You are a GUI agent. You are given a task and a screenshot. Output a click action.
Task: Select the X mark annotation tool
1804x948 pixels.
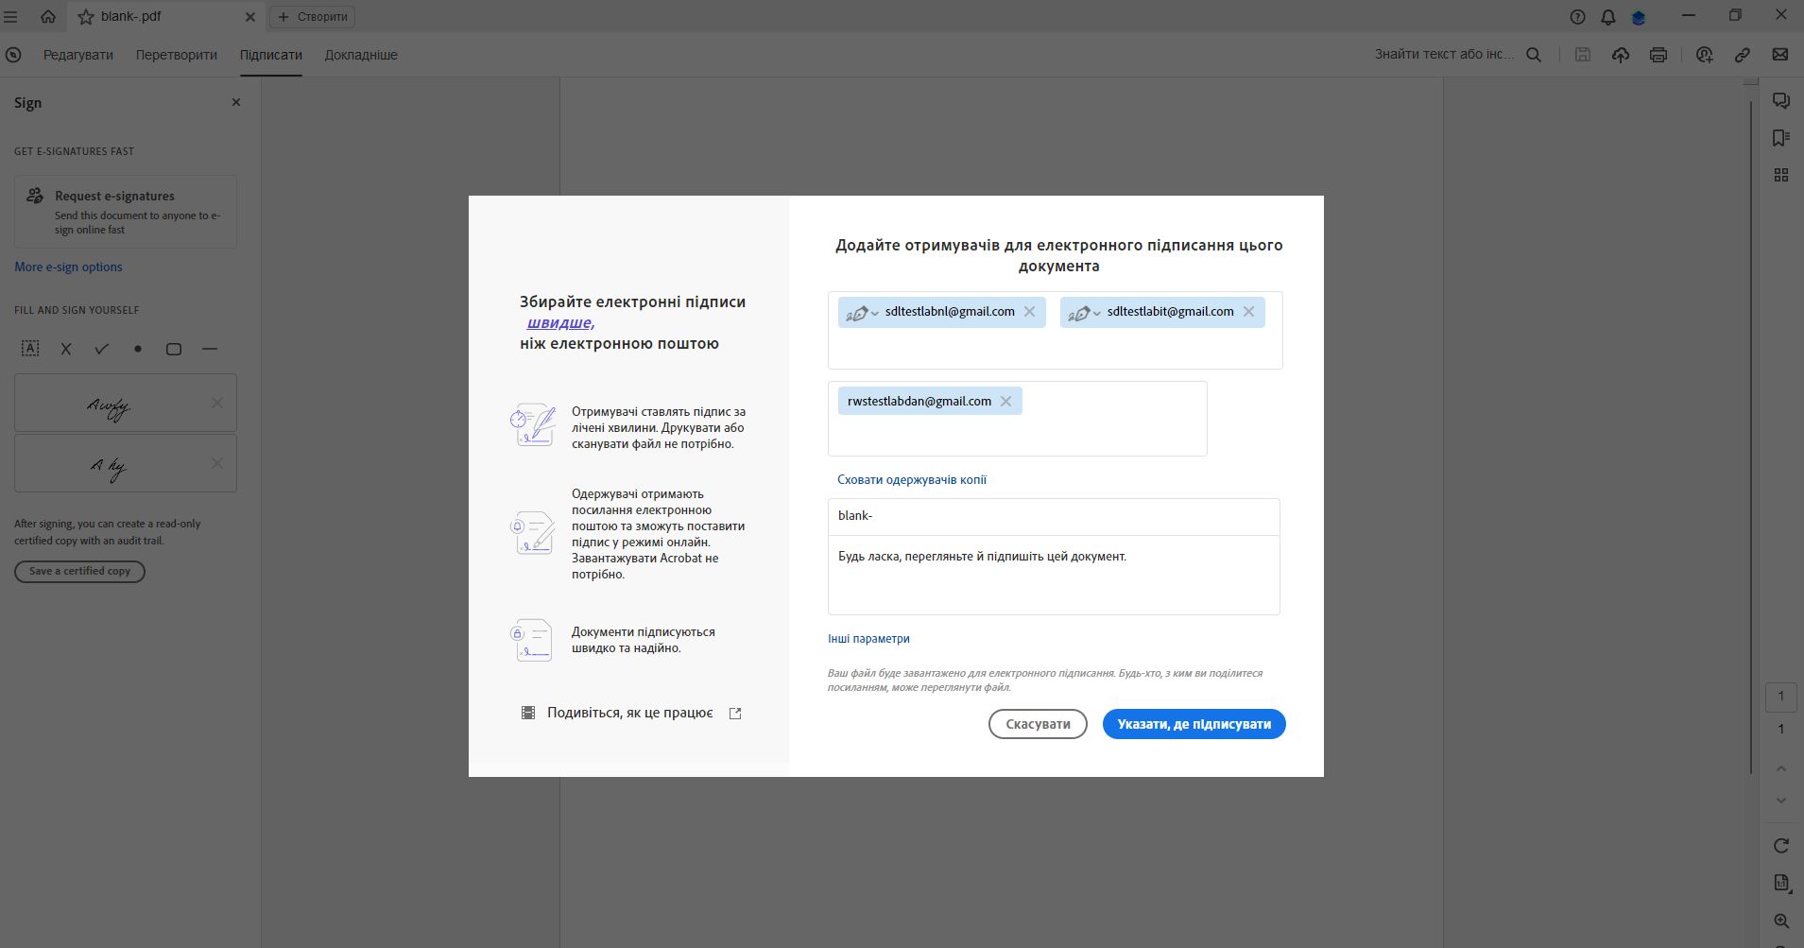click(65, 349)
